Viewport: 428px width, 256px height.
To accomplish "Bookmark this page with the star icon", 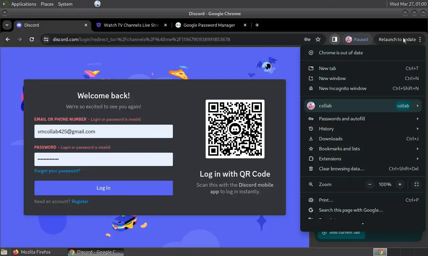I will pos(318,39).
